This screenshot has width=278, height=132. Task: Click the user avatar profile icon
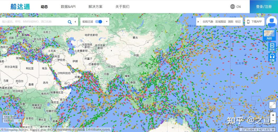click(272, 22)
